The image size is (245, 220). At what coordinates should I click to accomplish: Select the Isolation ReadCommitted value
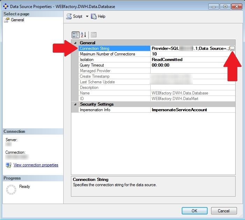192,60
